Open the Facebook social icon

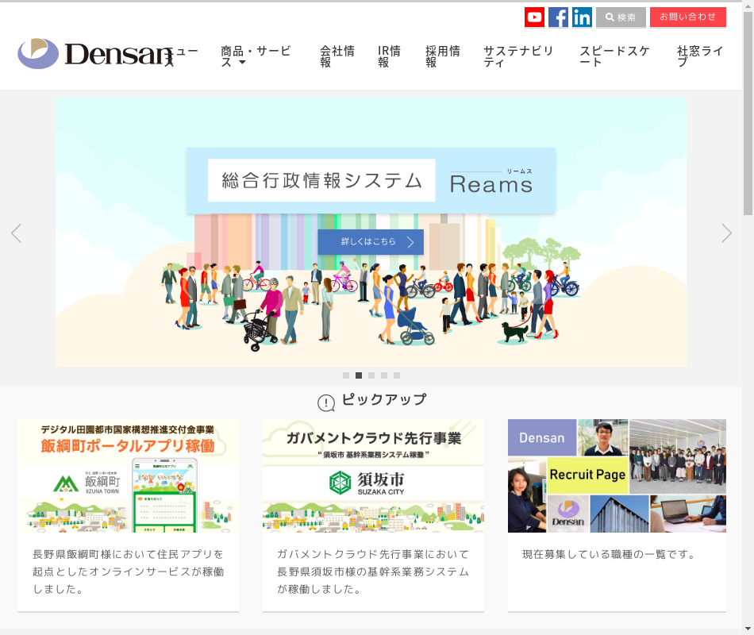[x=558, y=17]
